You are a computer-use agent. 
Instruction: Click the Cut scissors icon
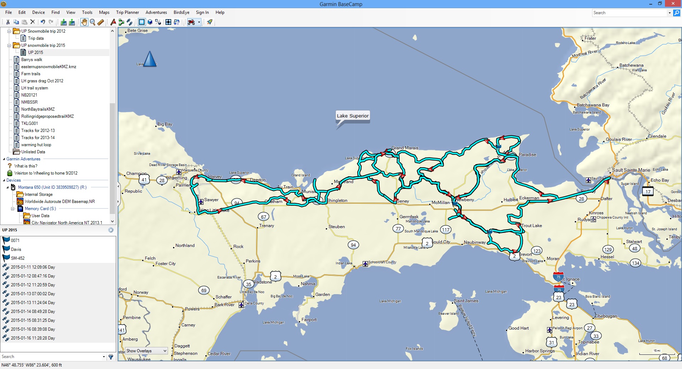(x=8, y=22)
